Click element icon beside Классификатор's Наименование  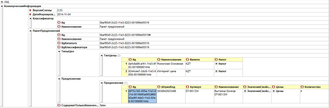(59, 27)
